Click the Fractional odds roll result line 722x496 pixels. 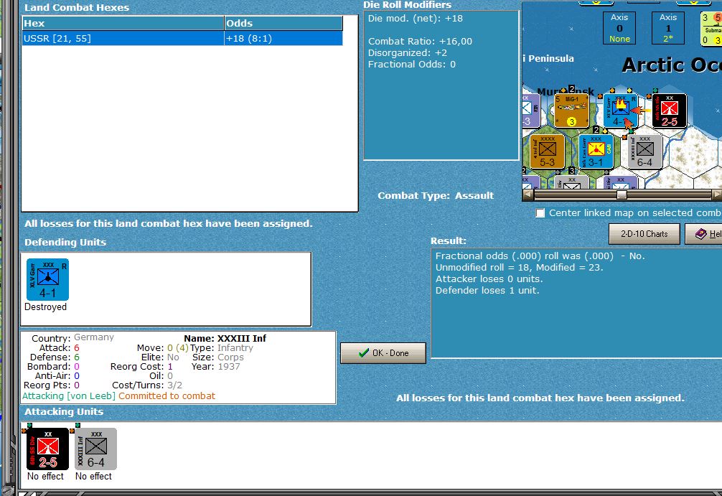pos(540,256)
